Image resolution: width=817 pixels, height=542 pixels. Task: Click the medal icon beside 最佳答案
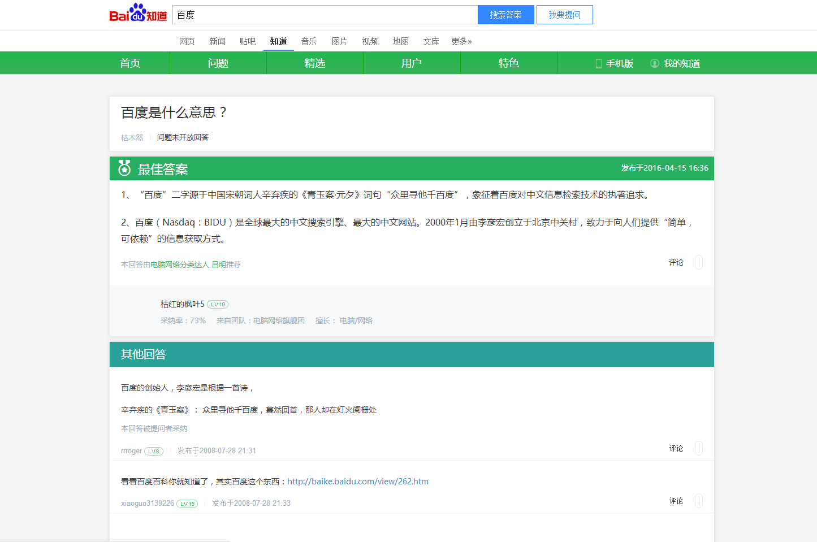(124, 168)
